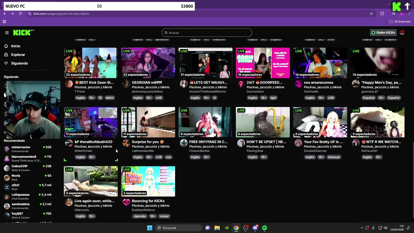Screen dimensions: 414x233
Task: Click the address bar URL
Action: (61, 14)
